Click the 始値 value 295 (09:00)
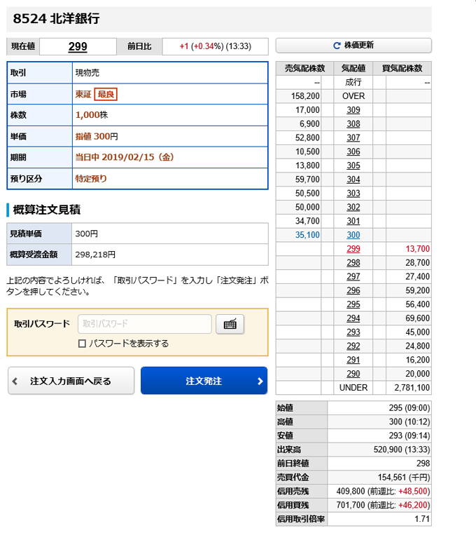Image resolution: width=476 pixels, height=533 pixels. coord(409,408)
